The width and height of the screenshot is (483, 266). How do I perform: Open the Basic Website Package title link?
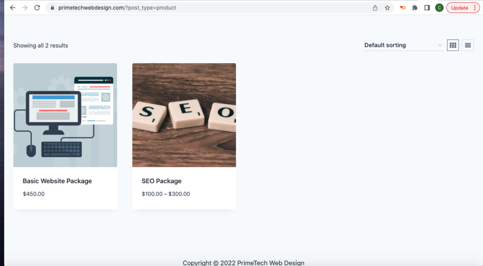[57, 181]
